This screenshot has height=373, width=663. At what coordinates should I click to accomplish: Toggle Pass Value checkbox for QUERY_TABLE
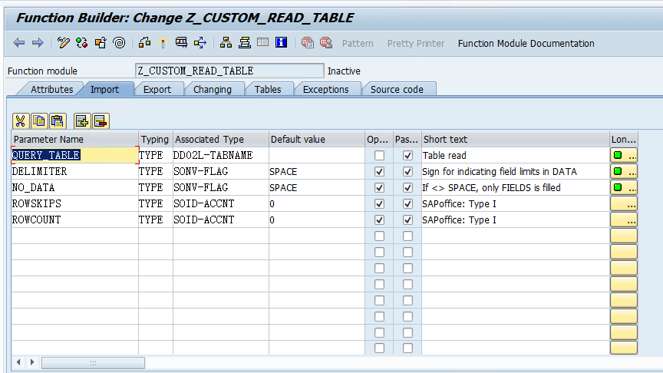[407, 155]
